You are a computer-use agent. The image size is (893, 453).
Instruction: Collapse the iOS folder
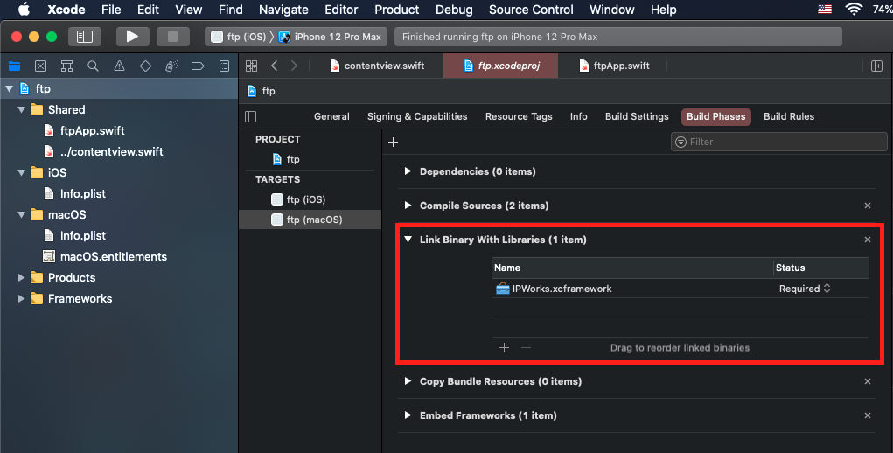click(21, 172)
